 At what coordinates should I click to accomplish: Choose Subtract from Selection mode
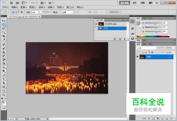[x=19, y=12]
